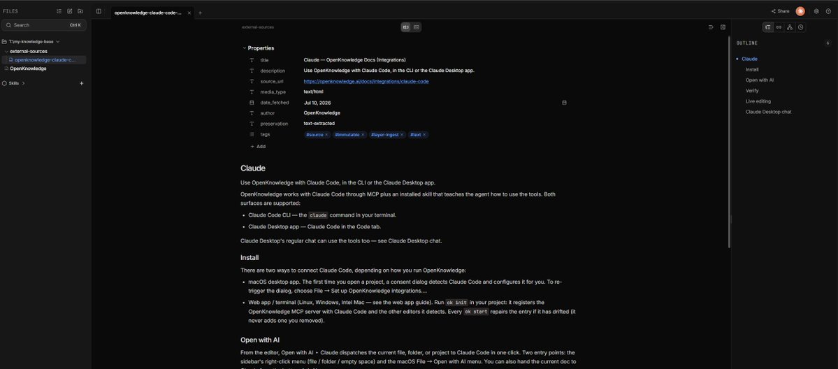Edit the date_fetched value Jul 10, 2026
838x369 pixels.
tap(317, 103)
